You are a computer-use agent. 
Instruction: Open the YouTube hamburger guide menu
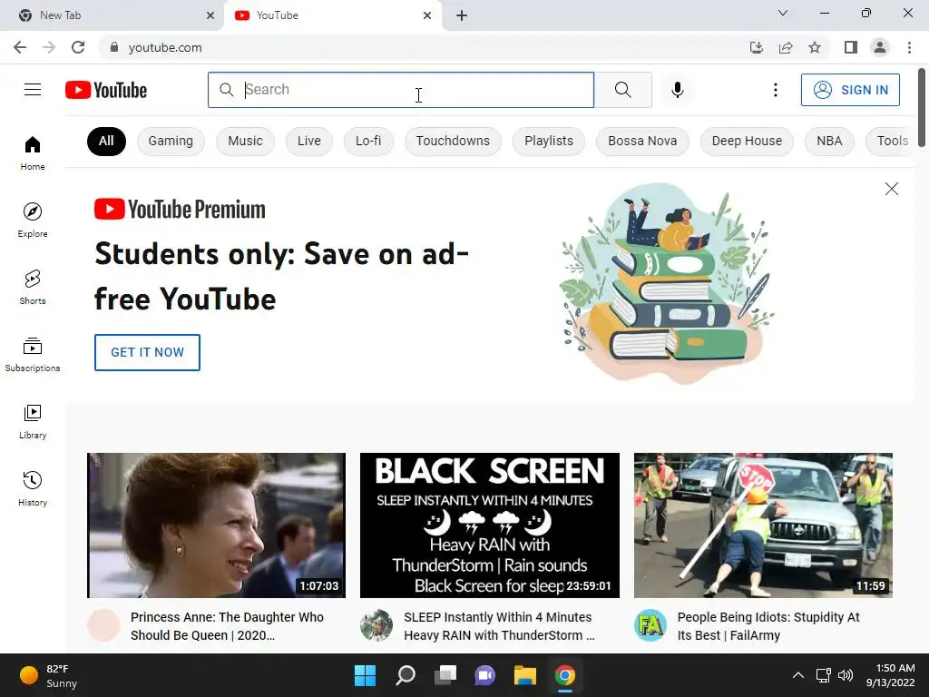[x=33, y=90]
